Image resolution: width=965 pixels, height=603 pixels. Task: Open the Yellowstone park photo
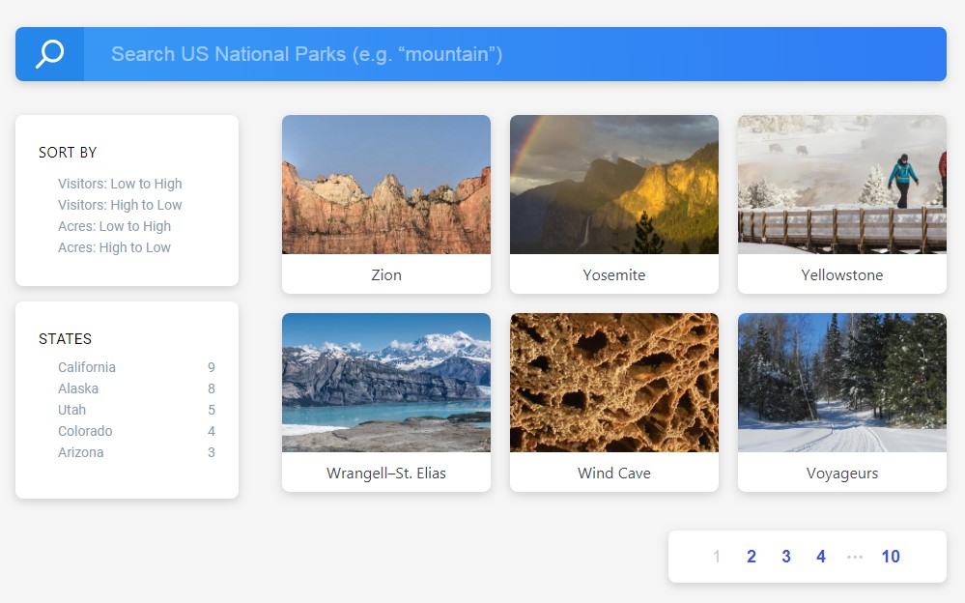coord(842,185)
